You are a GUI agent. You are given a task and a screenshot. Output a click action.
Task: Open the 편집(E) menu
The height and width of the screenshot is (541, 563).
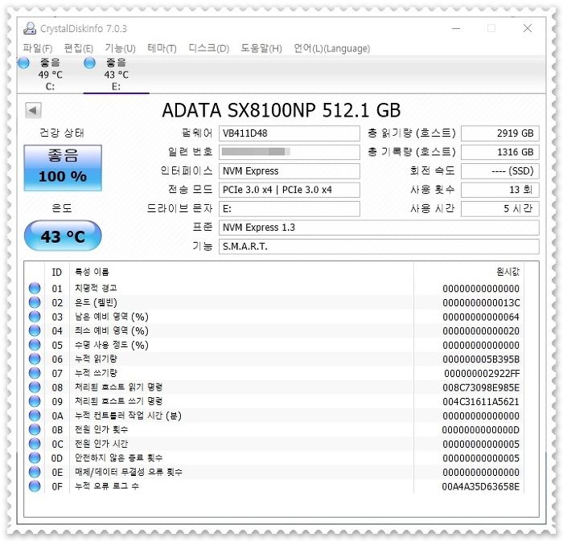[x=78, y=48]
